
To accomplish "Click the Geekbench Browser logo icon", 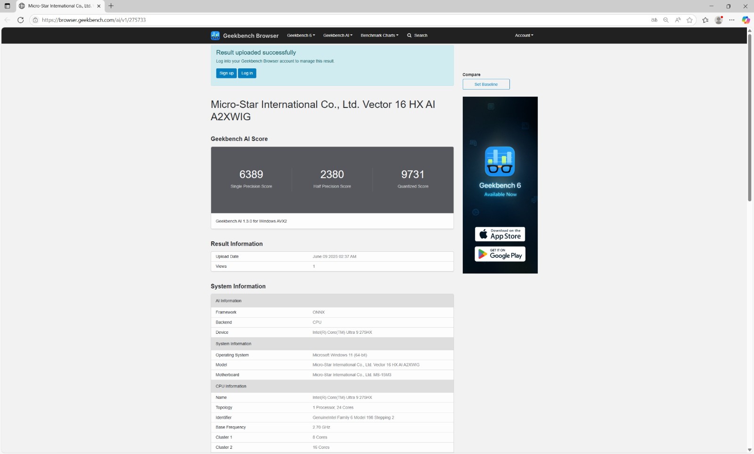I will [215, 35].
